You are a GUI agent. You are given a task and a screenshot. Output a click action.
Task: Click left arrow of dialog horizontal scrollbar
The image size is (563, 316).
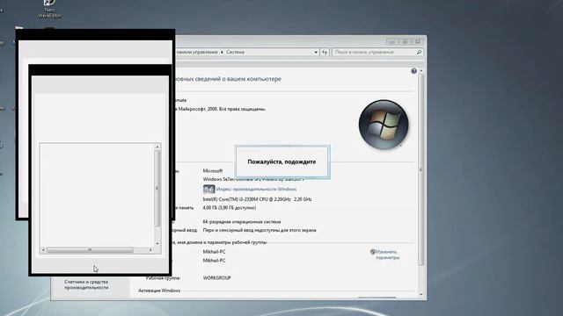[43, 250]
